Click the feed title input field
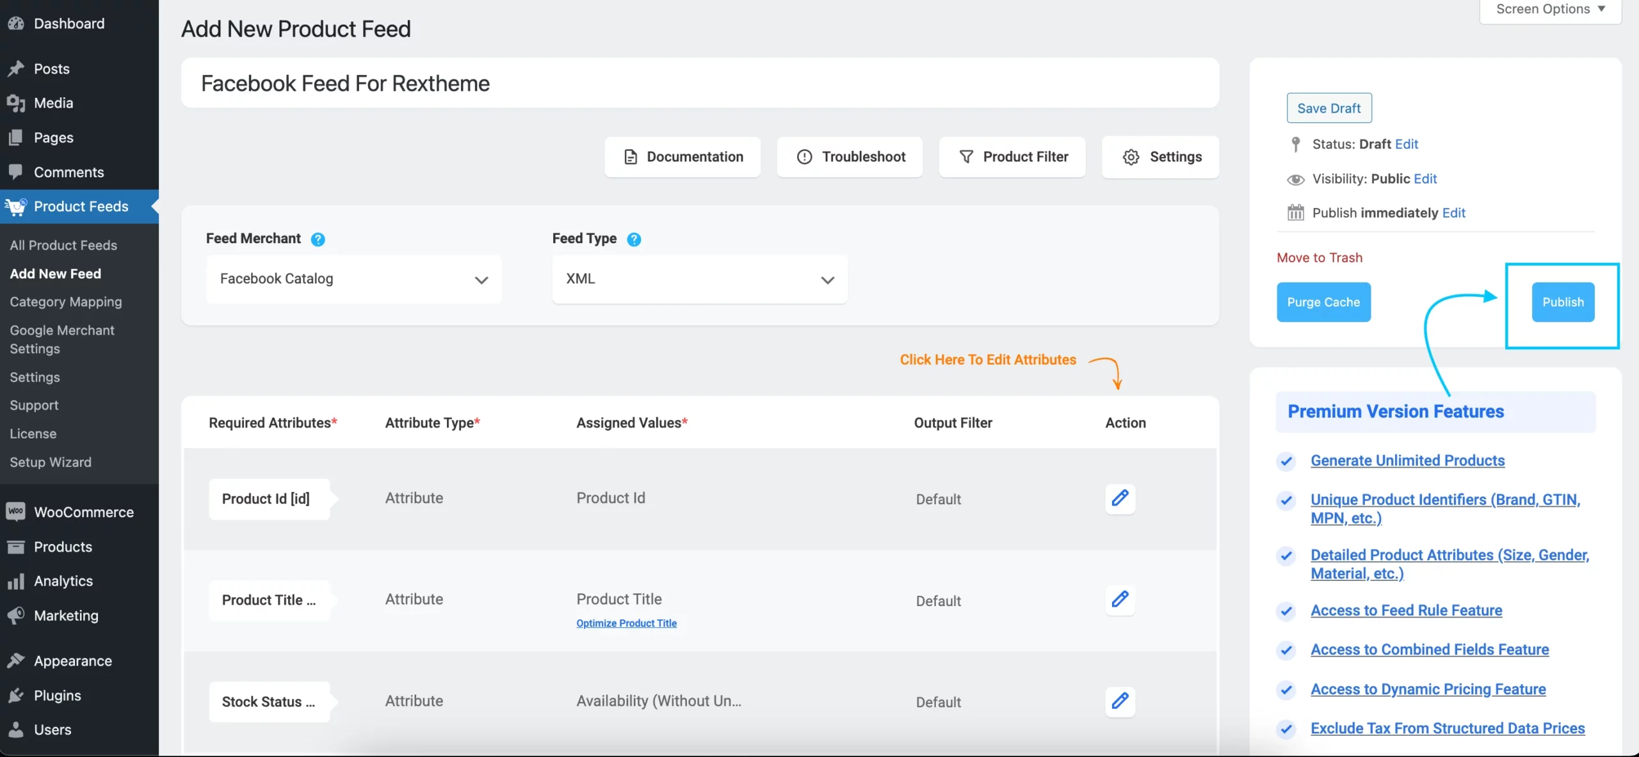The image size is (1639, 757). (x=700, y=83)
